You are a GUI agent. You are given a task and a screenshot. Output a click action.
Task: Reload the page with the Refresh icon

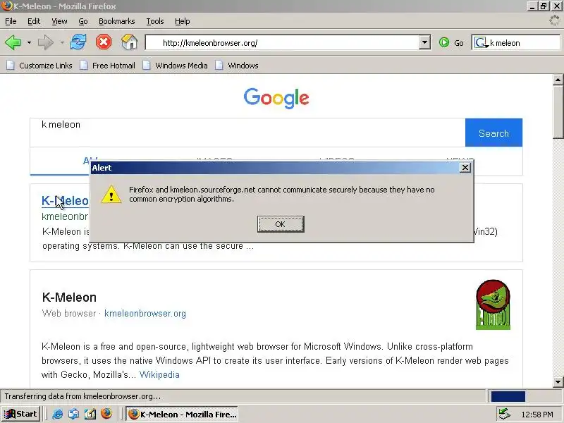click(78, 42)
